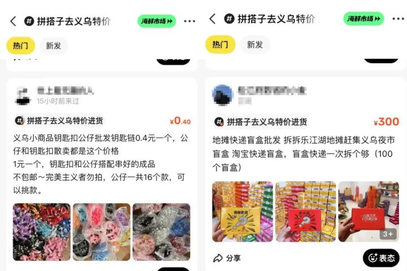Screen dimensions: 407x271
Task: Select 新发 tab on left screen
Action: click(54, 46)
